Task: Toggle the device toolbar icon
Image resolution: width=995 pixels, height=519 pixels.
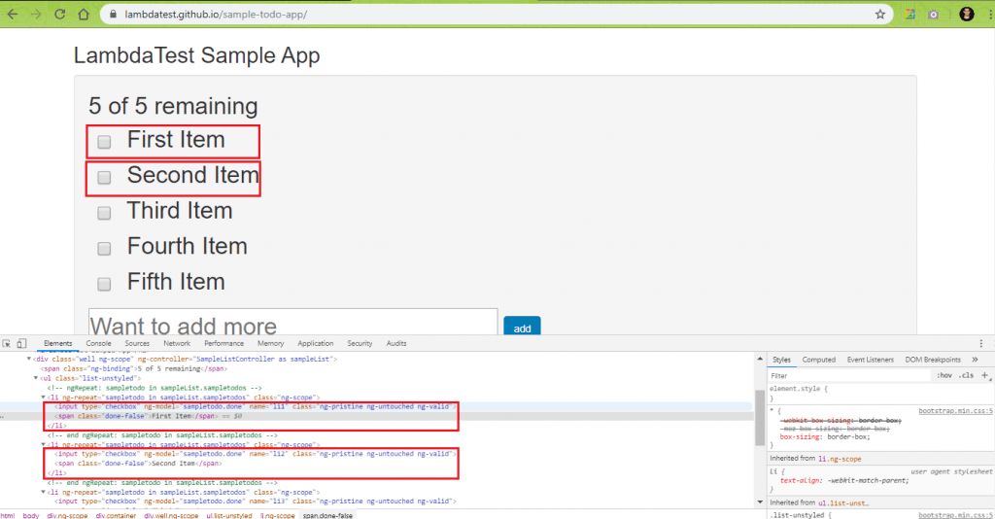Action: click(21, 343)
